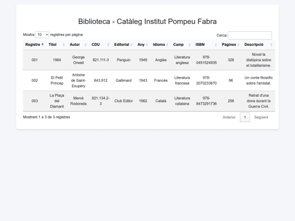The image size is (295, 221).
Task: Click Literatura catalana cell
Action: pyautogui.click(x=182, y=101)
